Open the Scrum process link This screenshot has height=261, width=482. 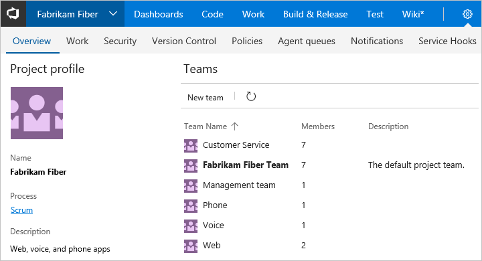[x=21, y=210]
